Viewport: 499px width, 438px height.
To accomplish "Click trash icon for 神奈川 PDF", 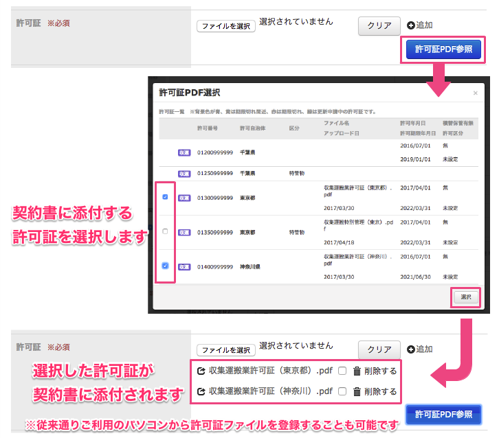I will [356, 392].
